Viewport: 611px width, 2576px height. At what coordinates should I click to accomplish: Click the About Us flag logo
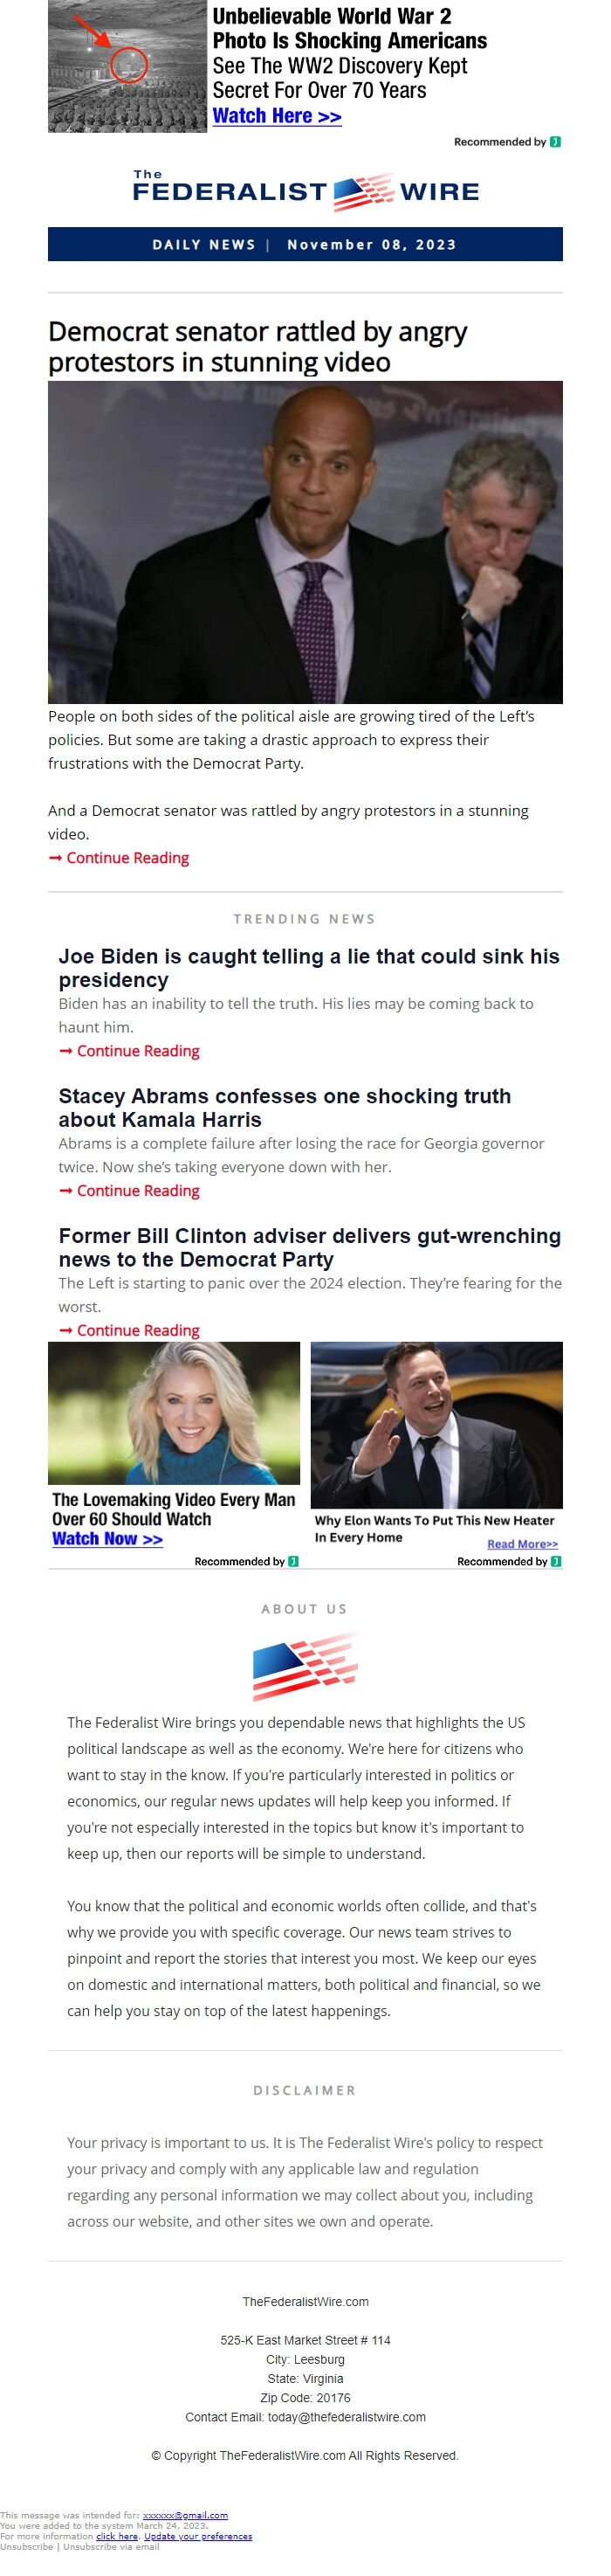(305, 1665)
